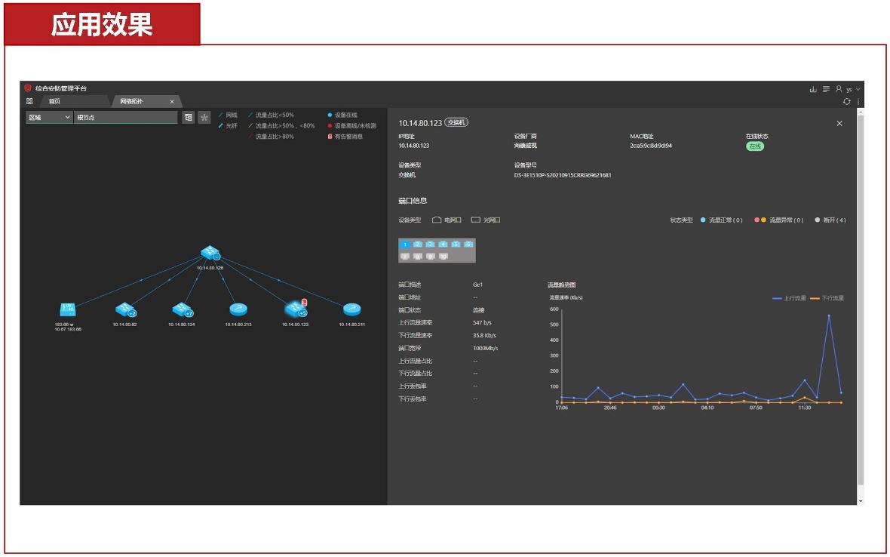
Task: Click the 根节点 search input field
Action: click(126, 118)
